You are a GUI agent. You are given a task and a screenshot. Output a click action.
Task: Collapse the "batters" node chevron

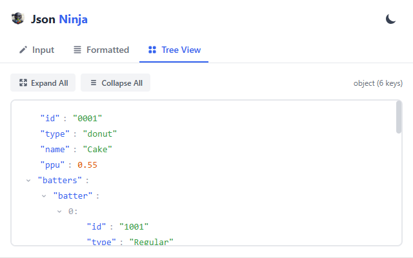(x=28, y=181)
